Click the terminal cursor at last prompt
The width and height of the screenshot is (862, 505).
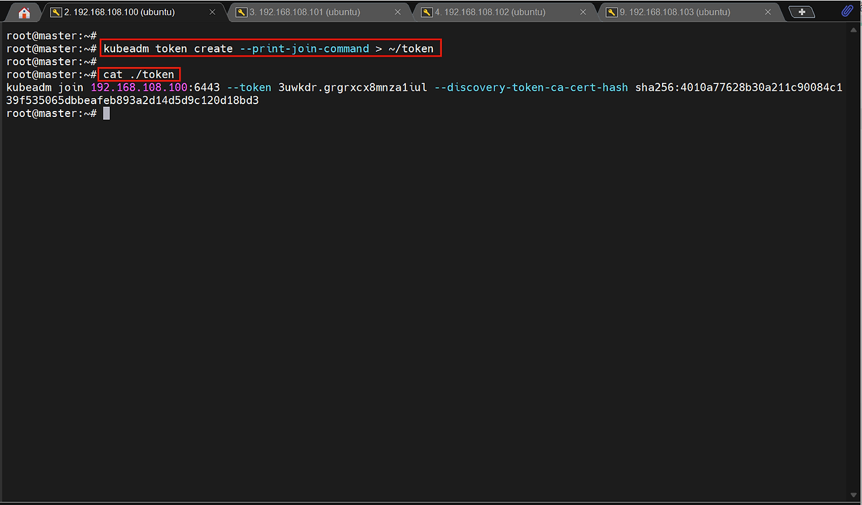coord(106,113)
